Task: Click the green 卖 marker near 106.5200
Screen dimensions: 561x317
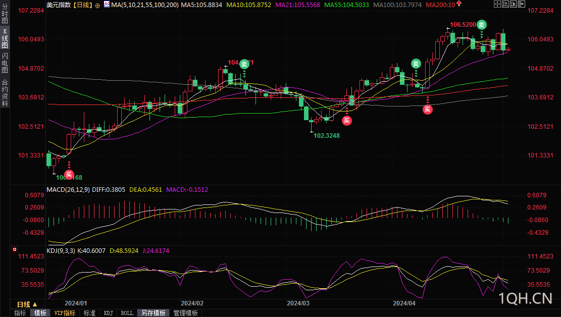Action: 482,25
